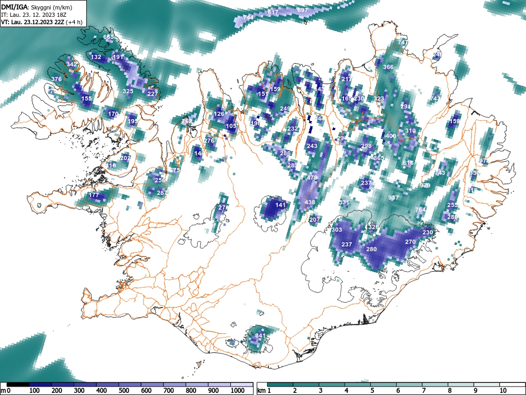Click the 1000 label in the metres legend
This screenshot has width=526, height=395.
(238, 391)
